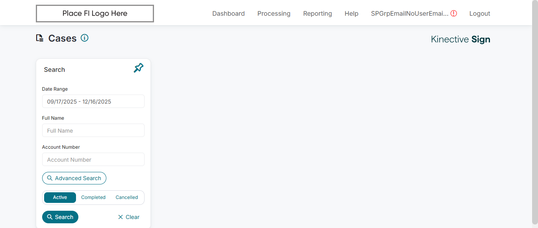
Task: Log out via Logout link
Action: click(479, 13)
